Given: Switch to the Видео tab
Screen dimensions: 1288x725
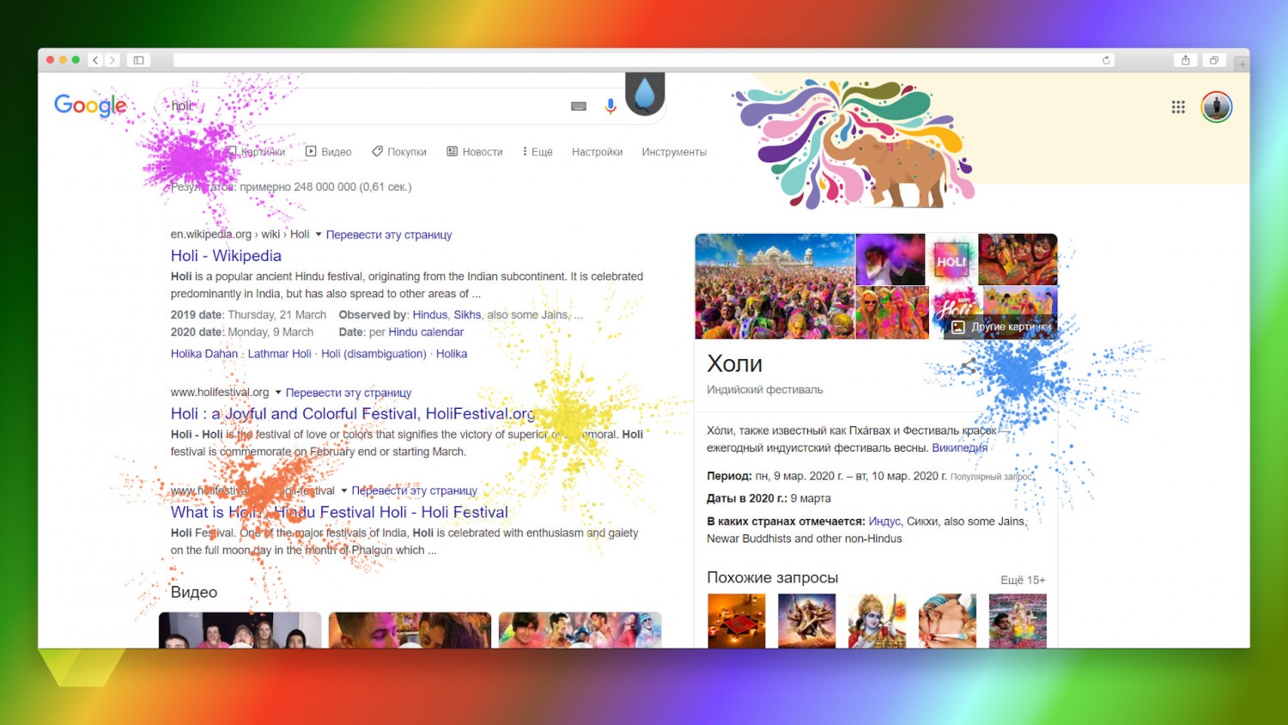Looking at the screenshot, I should point(329,152).
